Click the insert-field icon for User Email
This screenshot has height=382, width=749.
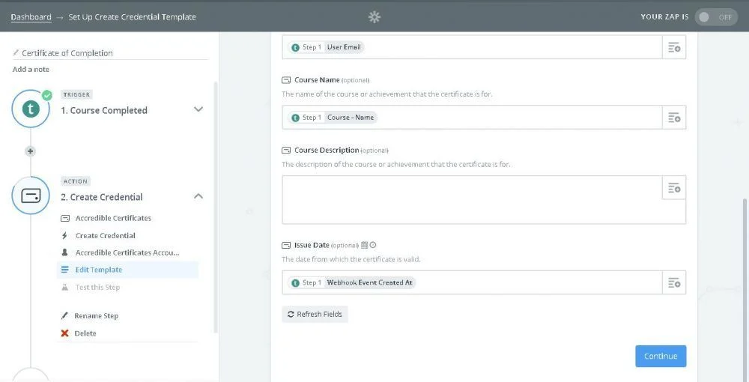[x=674, y=47]
